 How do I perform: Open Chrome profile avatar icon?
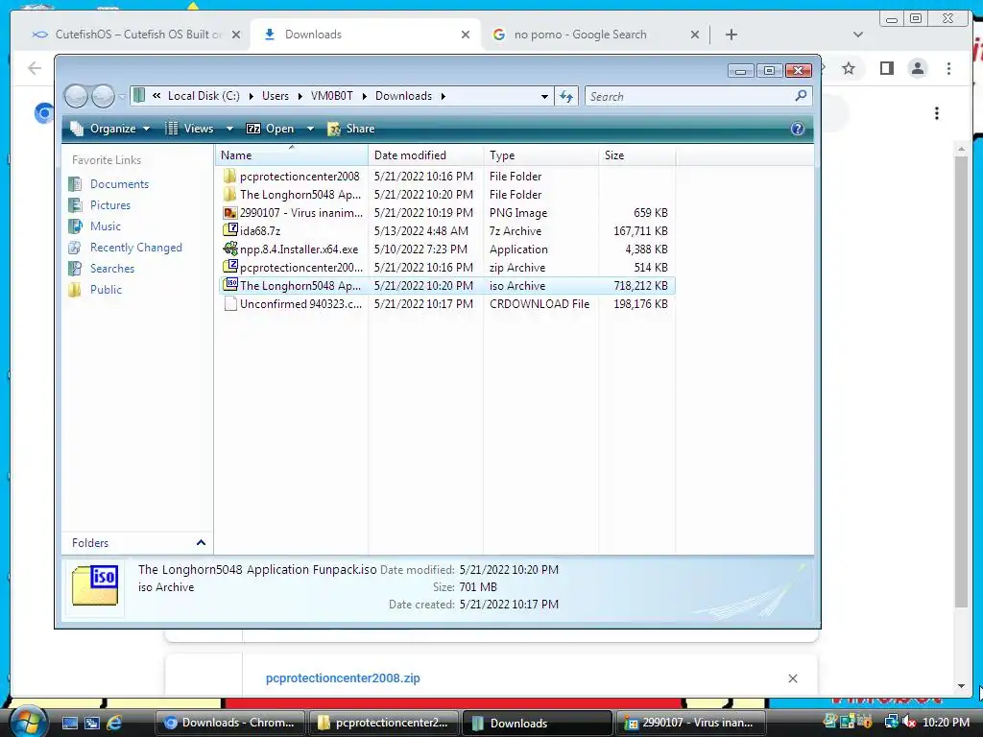point(917,68)
